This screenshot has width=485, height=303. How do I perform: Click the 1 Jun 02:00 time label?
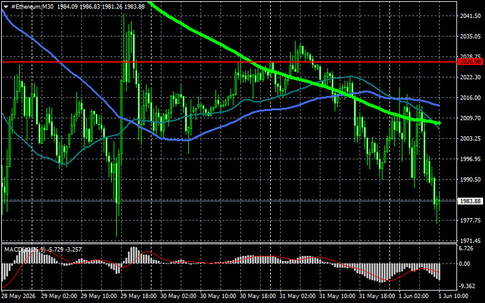pos(414,296)
